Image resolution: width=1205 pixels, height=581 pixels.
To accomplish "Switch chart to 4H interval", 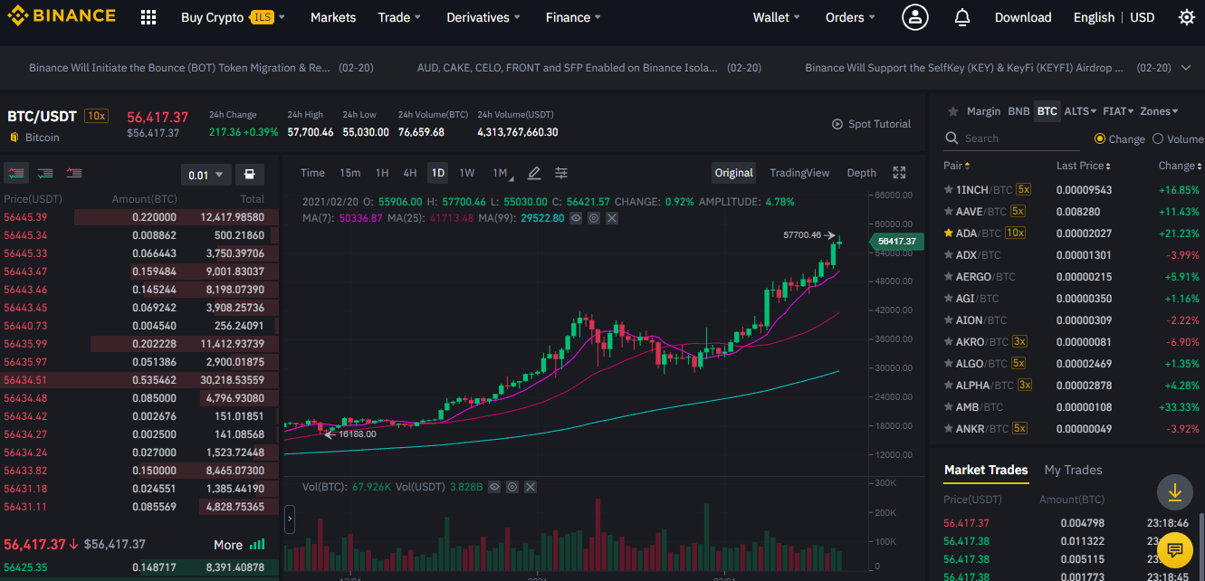I will [x=410, y=173].
